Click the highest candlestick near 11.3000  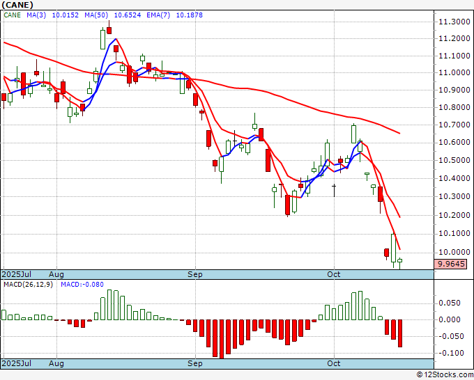(109, 29)
